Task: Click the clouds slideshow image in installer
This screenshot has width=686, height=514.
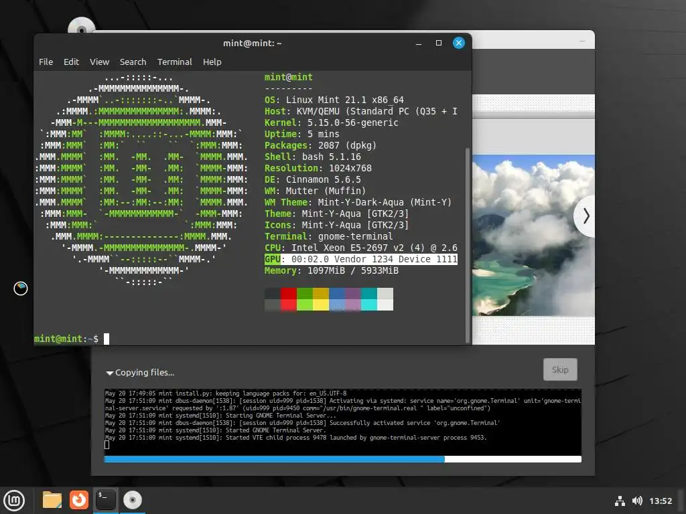Action: click(533, 235)
